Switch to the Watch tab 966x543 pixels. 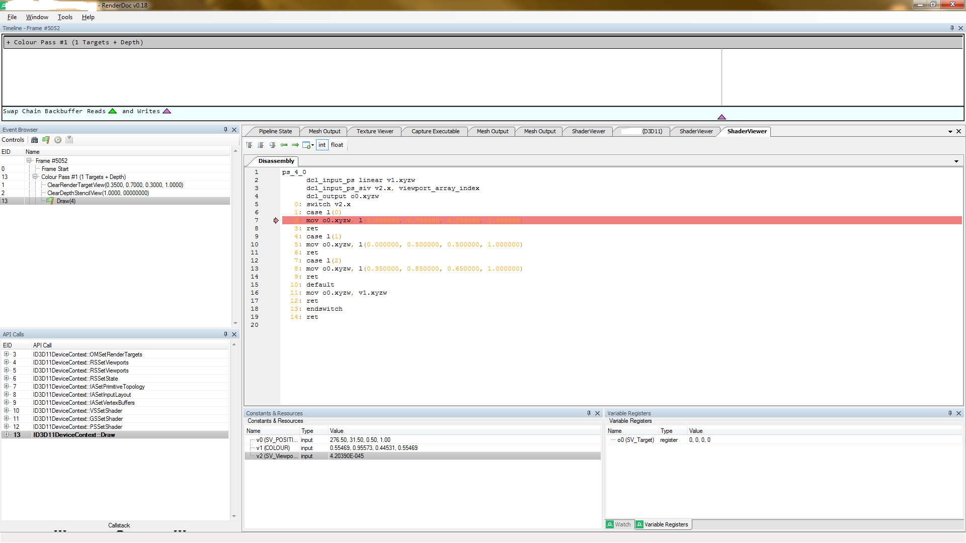pos(619,524)
